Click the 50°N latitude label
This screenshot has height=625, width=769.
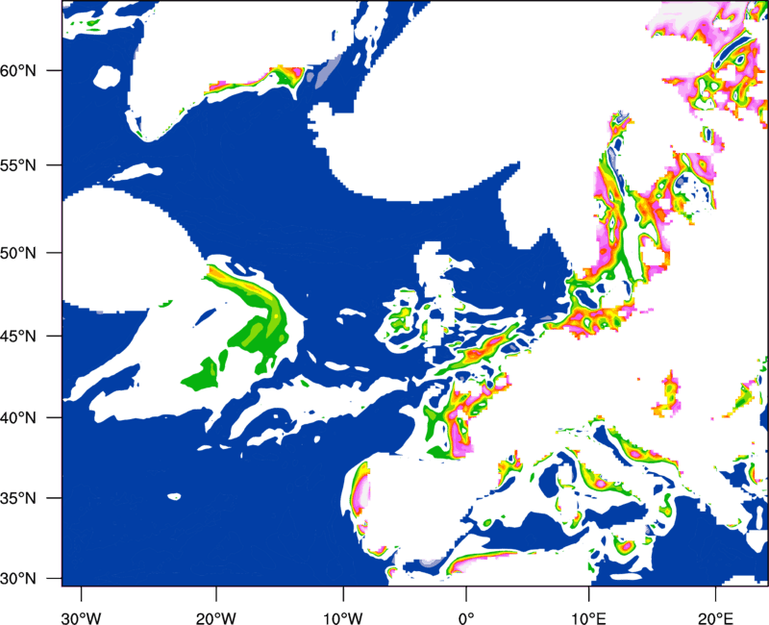click(18, 253)
